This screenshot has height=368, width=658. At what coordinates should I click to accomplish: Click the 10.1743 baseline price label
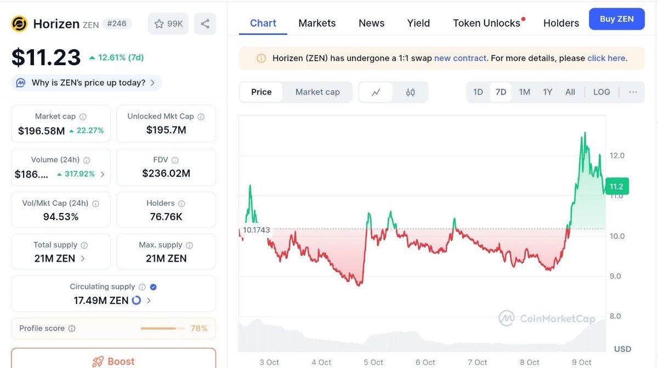(x=257, y=230)
